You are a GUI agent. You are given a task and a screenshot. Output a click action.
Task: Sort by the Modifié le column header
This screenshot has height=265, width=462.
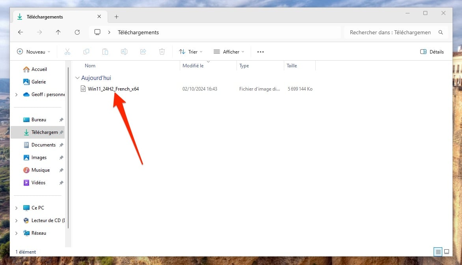[193, 66]
